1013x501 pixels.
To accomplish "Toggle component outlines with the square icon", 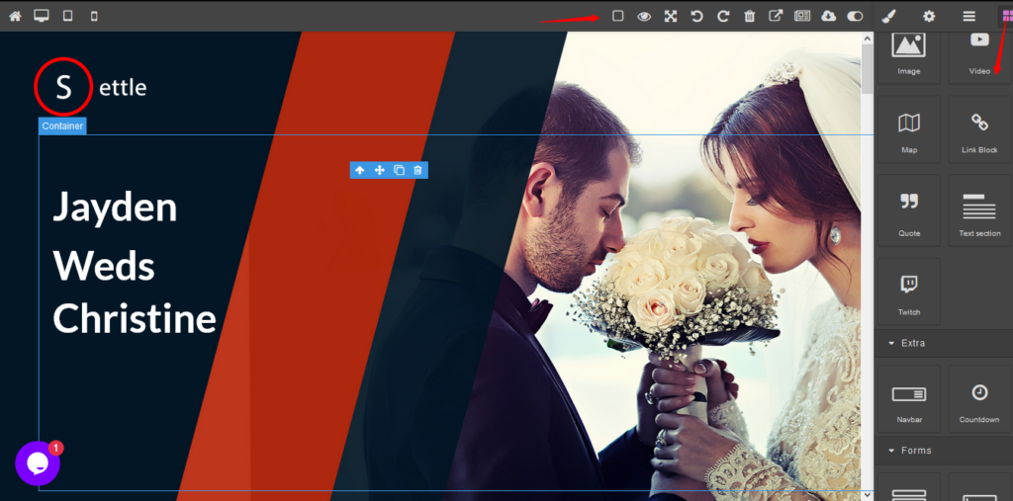I will coord(618,16).
